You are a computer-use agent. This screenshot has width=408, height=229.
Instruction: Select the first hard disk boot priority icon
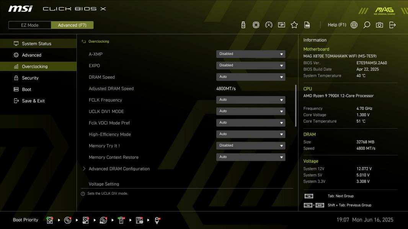[50, 220]
